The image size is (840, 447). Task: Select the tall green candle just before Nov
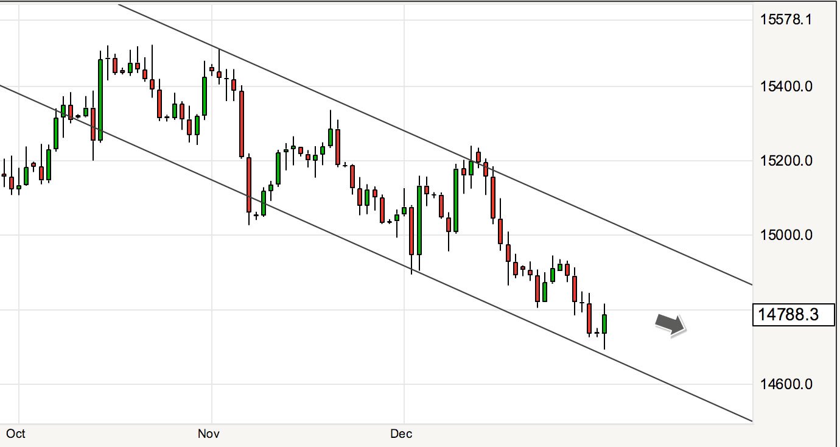(x=205, y=96)
